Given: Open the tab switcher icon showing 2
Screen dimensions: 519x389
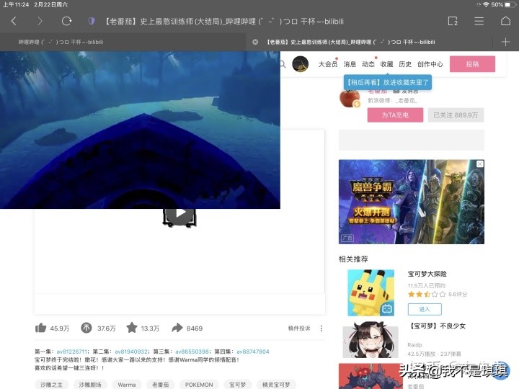Looking at the screenshot, I should (453, 21).
